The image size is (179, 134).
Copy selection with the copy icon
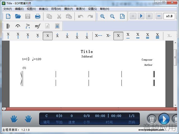pos(49,16)
